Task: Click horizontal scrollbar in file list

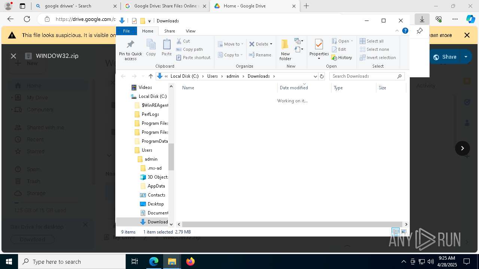Action: tap(292, 224)
